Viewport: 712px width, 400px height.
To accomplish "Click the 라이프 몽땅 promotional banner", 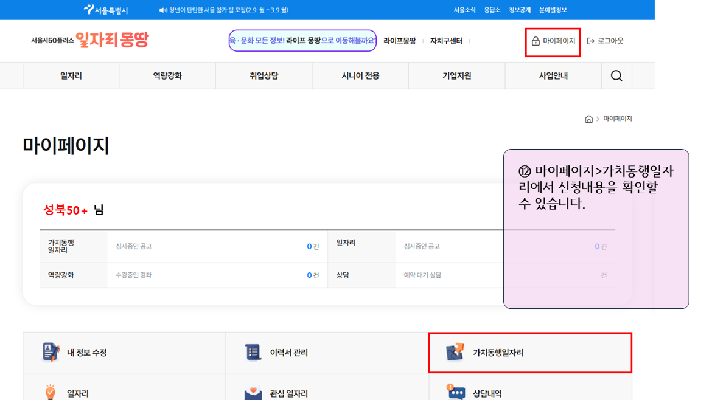I will [x=302, y=41].
